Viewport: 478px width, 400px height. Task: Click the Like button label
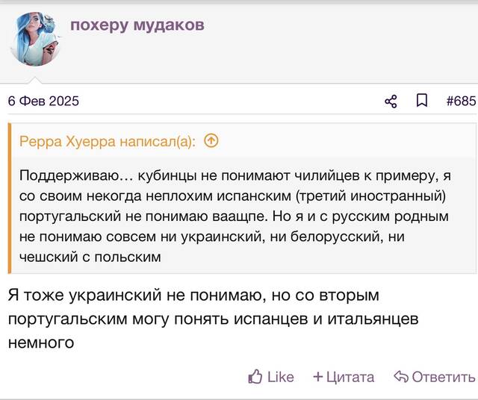(281, 377)
